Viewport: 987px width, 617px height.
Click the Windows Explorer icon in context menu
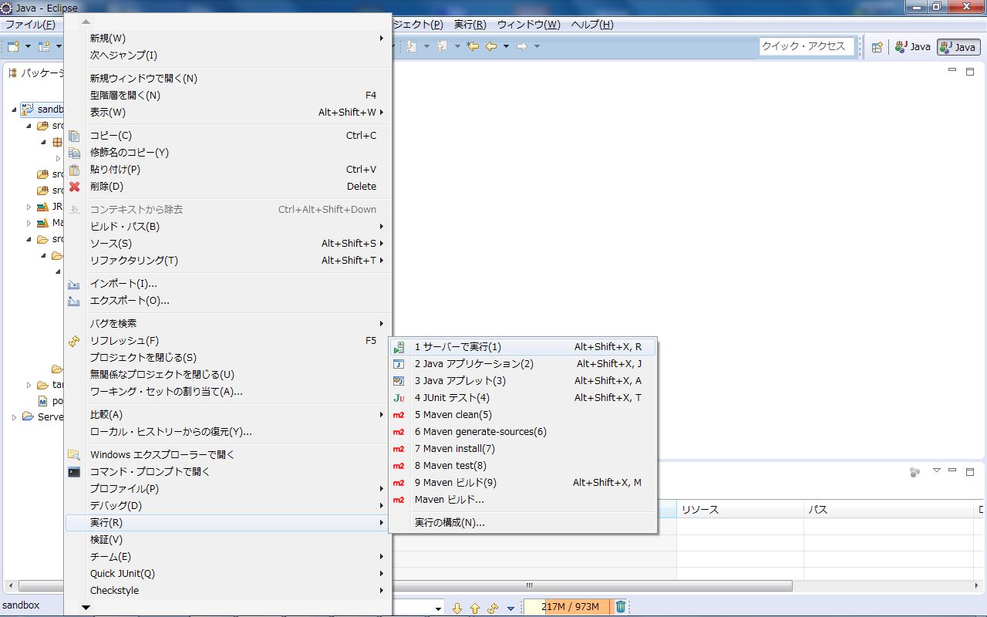point(74,455)
